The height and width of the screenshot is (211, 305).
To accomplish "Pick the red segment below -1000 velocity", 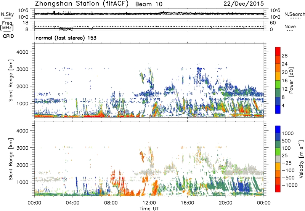I will [278, 189].
